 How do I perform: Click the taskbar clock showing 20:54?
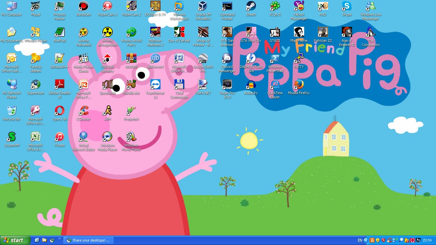pyautogui.click(x=427, y=240)
